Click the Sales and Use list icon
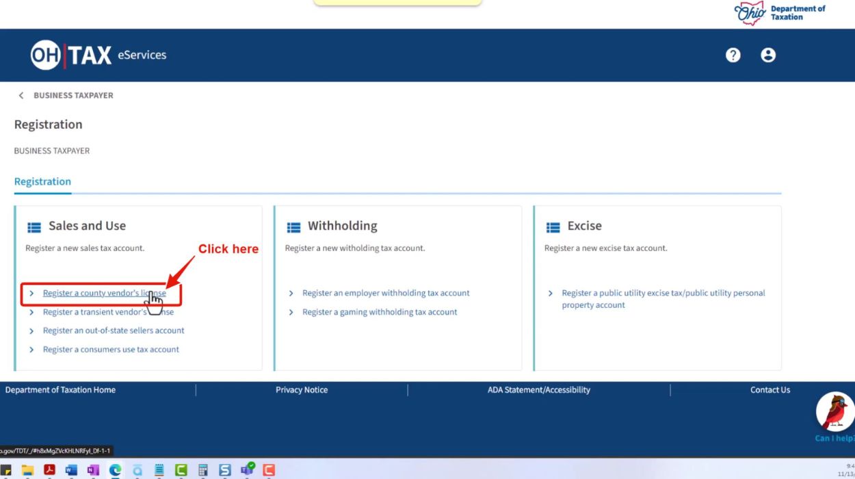855x479 pixels. [x=34, y=227]
